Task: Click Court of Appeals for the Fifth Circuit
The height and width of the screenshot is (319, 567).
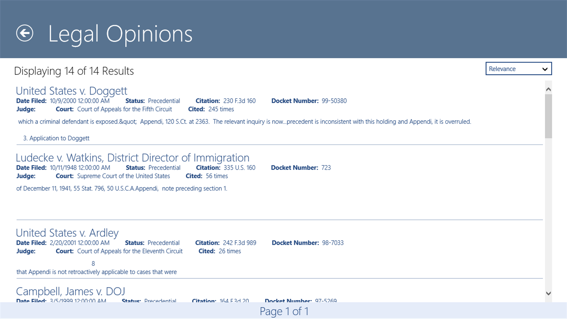Action: pos(125,109)
